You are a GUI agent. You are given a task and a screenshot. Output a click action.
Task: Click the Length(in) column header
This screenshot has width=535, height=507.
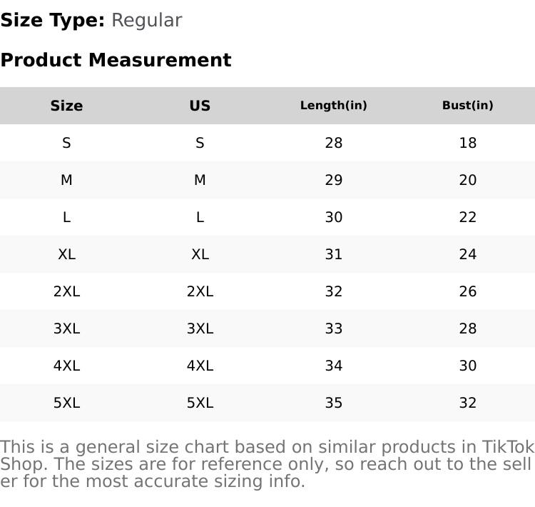point(333,106)
